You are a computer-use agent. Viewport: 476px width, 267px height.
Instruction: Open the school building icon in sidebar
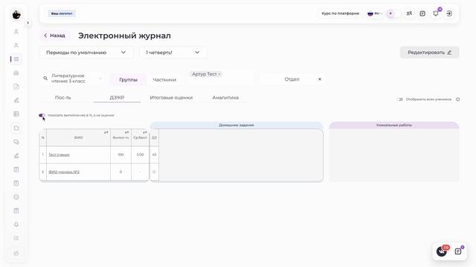[16, 73]
